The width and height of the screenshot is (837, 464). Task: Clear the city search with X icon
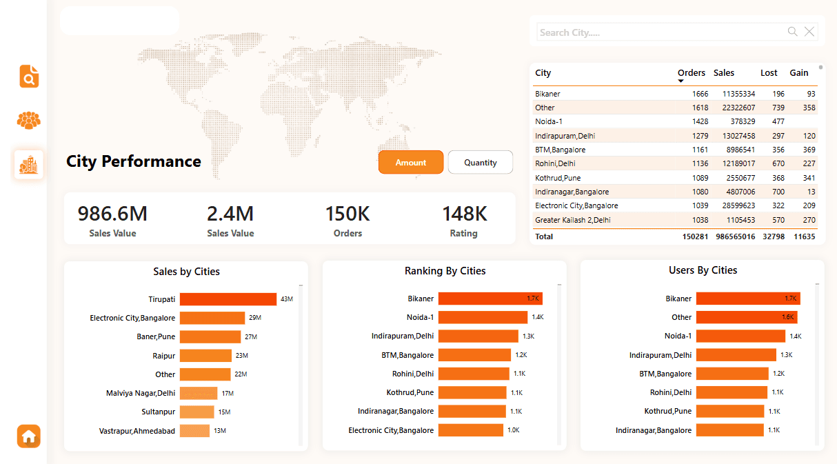pos(809,32)
